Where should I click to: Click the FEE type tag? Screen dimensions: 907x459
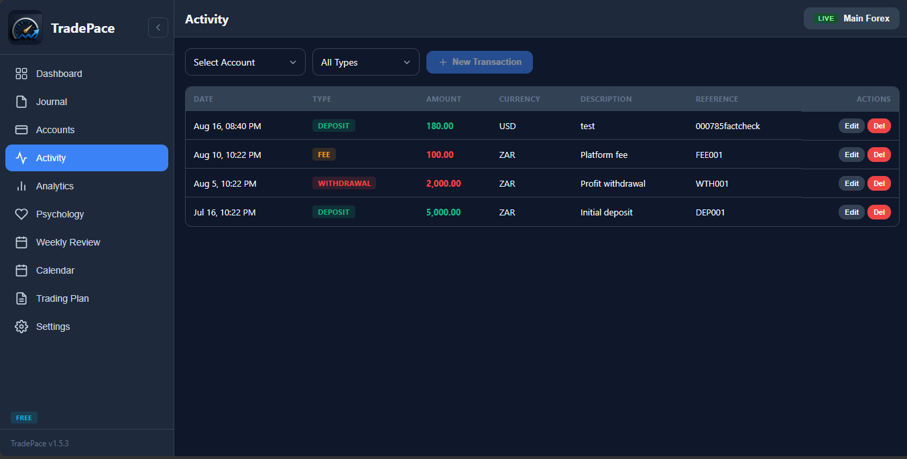click(324, 155)
